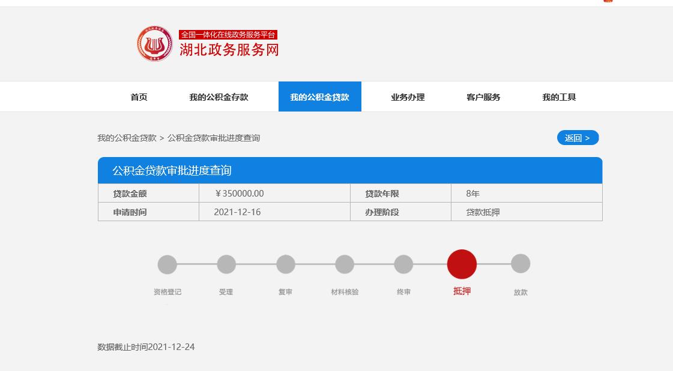The width and height of the screenshot is (673, 371).
Task: Select the 复审 review step circle
Action: tap(285, 264)
